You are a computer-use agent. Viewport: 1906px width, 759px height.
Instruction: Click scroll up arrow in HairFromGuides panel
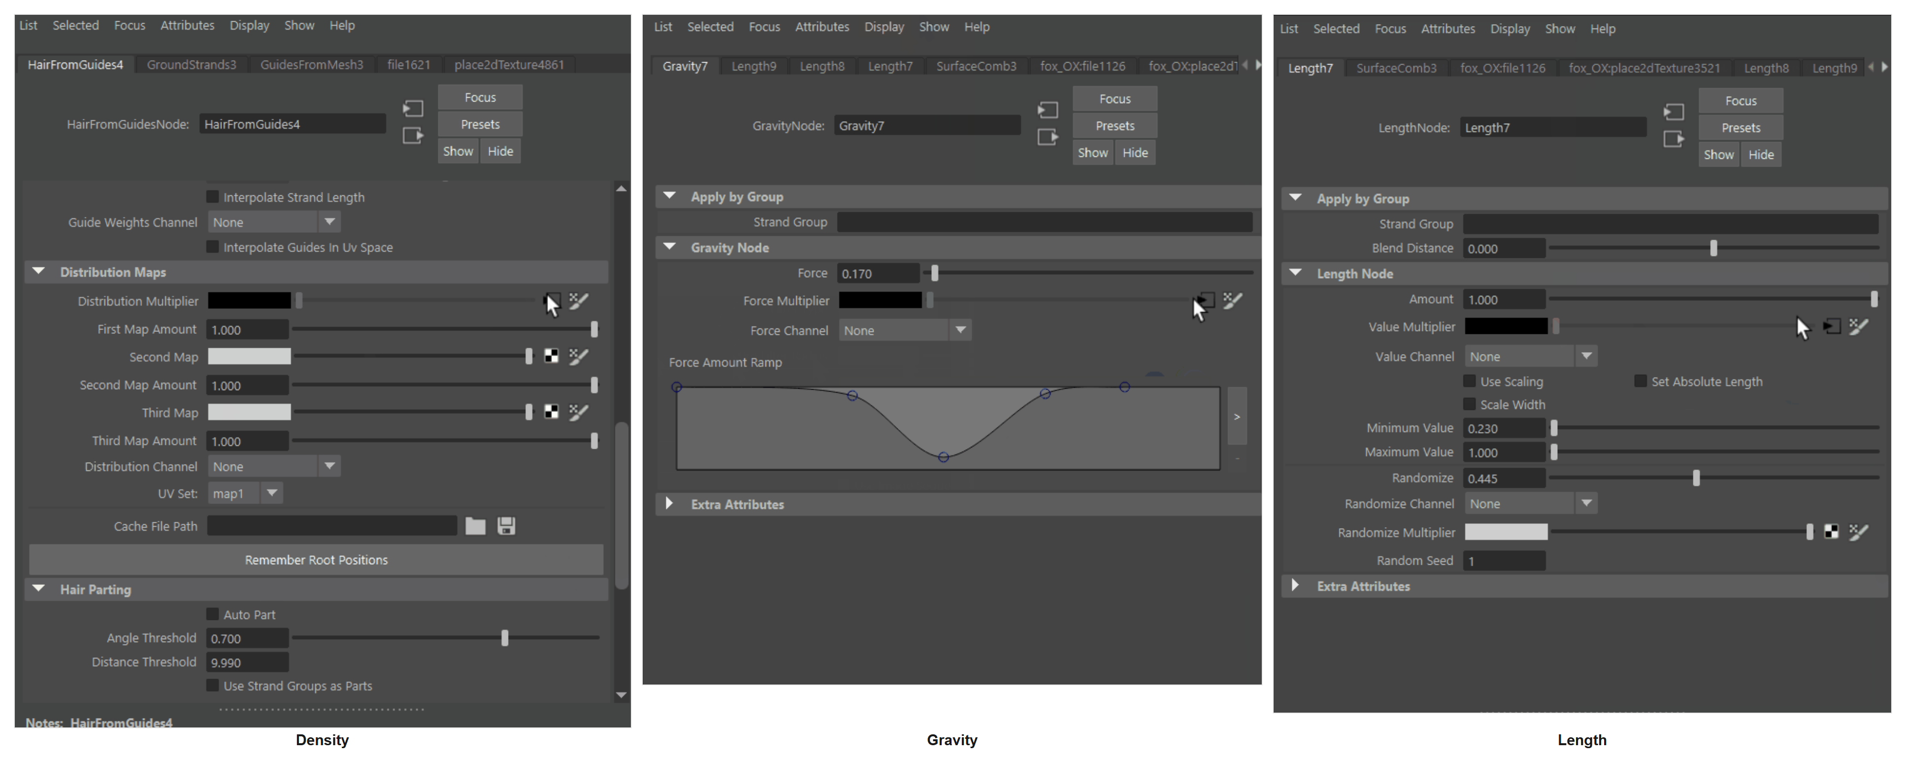click(x=622, y=189)
